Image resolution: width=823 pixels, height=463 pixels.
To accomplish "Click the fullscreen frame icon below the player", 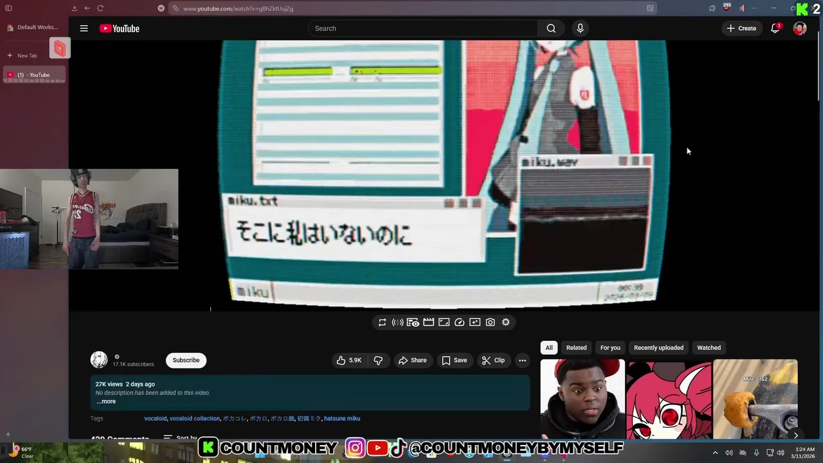I will point(444,322).
